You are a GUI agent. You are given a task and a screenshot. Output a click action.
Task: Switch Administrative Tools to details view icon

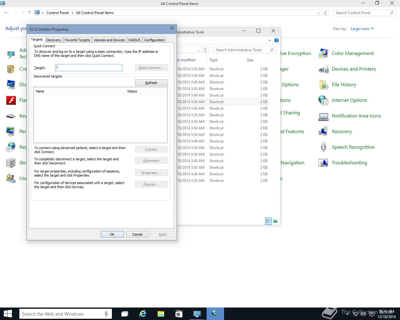(268, 221)
